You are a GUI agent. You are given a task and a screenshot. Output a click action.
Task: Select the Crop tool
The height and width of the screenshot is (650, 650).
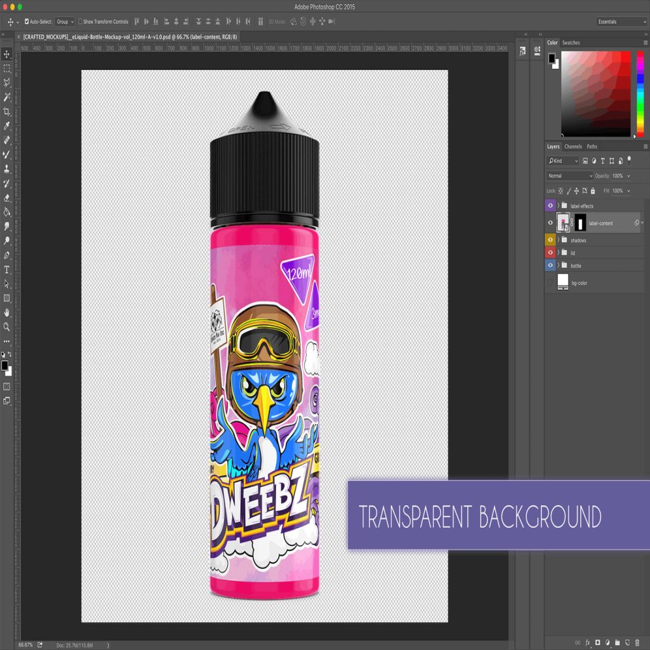pyautogui.click(x=7, y=111)
